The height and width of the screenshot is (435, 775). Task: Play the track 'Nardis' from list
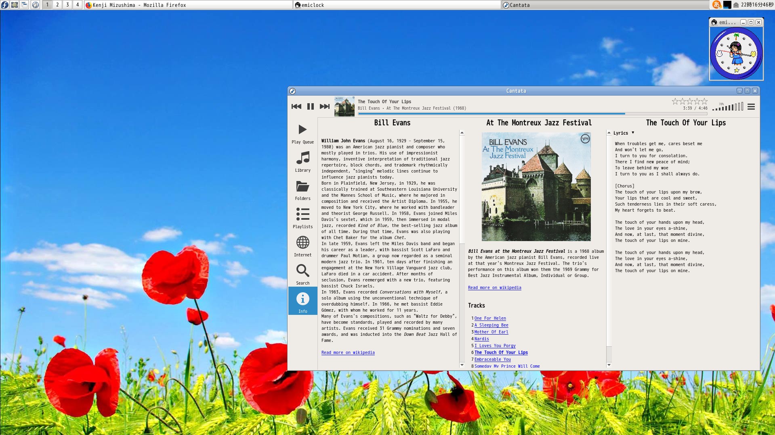[481, 339]
